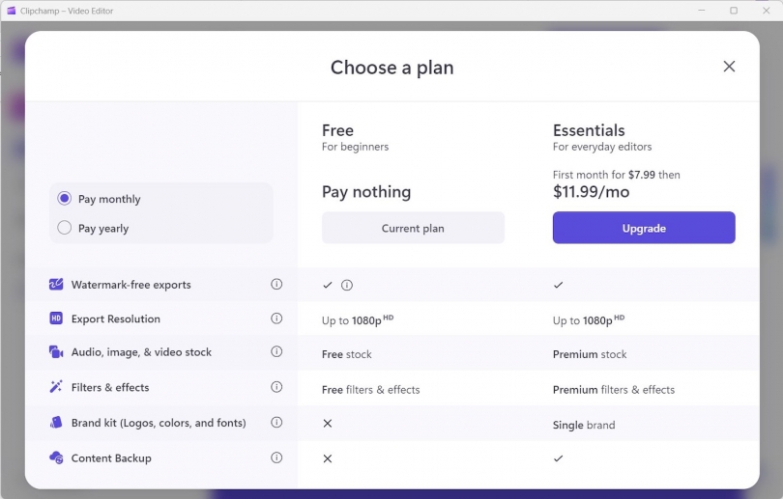Click the Content Backup cloud icon
This screenshot has width=783, height=499.
pos(56,458)
